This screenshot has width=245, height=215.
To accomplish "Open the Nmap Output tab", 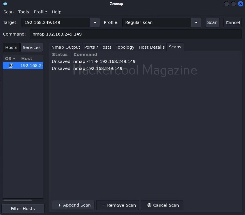I will tap(66, 47).
